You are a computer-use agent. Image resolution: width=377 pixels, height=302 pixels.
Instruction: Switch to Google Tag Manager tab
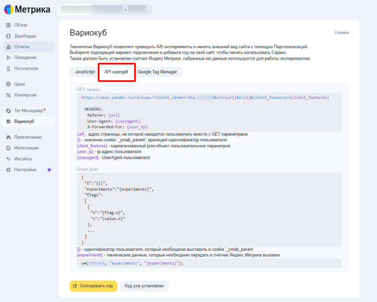(157, 72)
